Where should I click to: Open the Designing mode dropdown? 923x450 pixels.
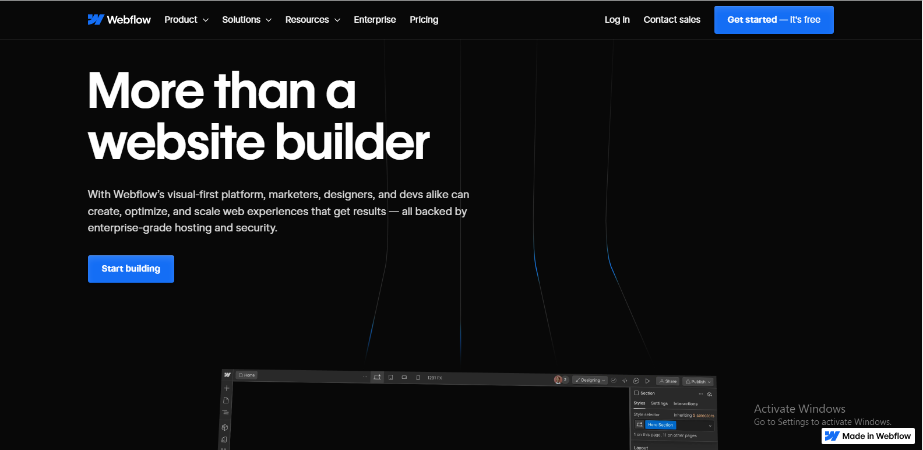590,380
